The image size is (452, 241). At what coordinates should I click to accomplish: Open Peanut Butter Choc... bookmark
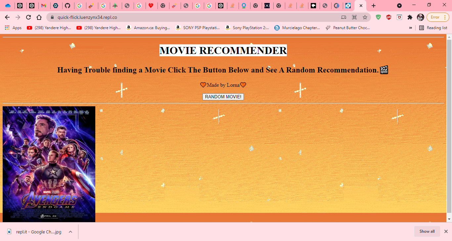tap(348, 28)
